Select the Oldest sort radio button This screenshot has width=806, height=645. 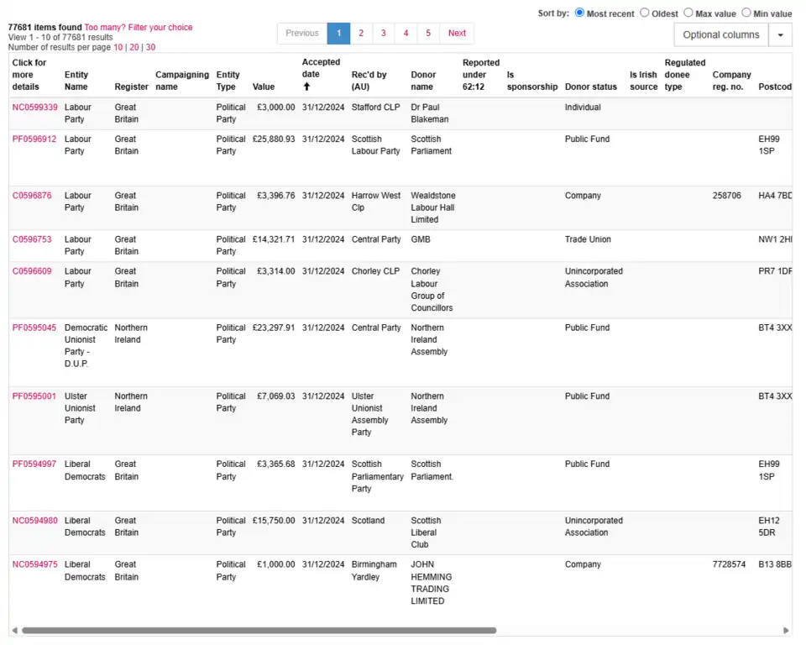645,13
